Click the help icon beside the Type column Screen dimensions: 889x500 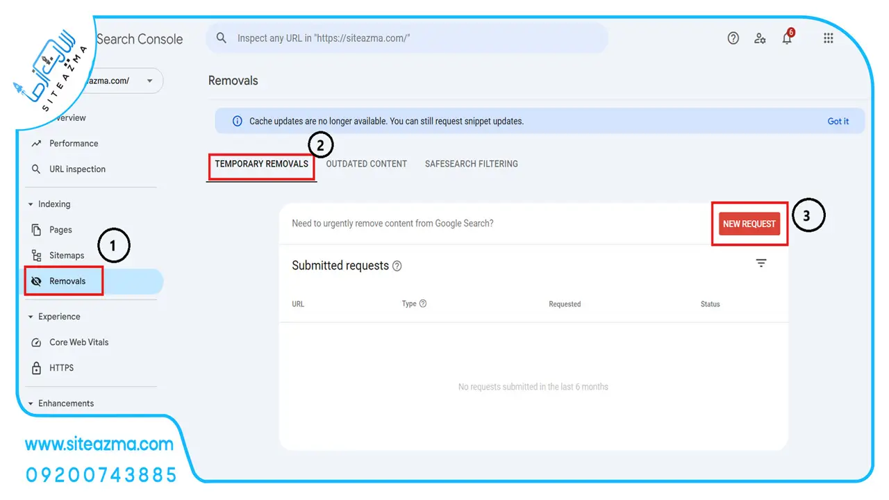pos(423,303)
